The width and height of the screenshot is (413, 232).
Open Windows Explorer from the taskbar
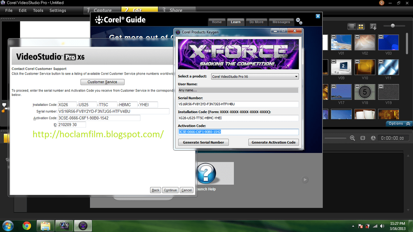click(x=45, y=226)
